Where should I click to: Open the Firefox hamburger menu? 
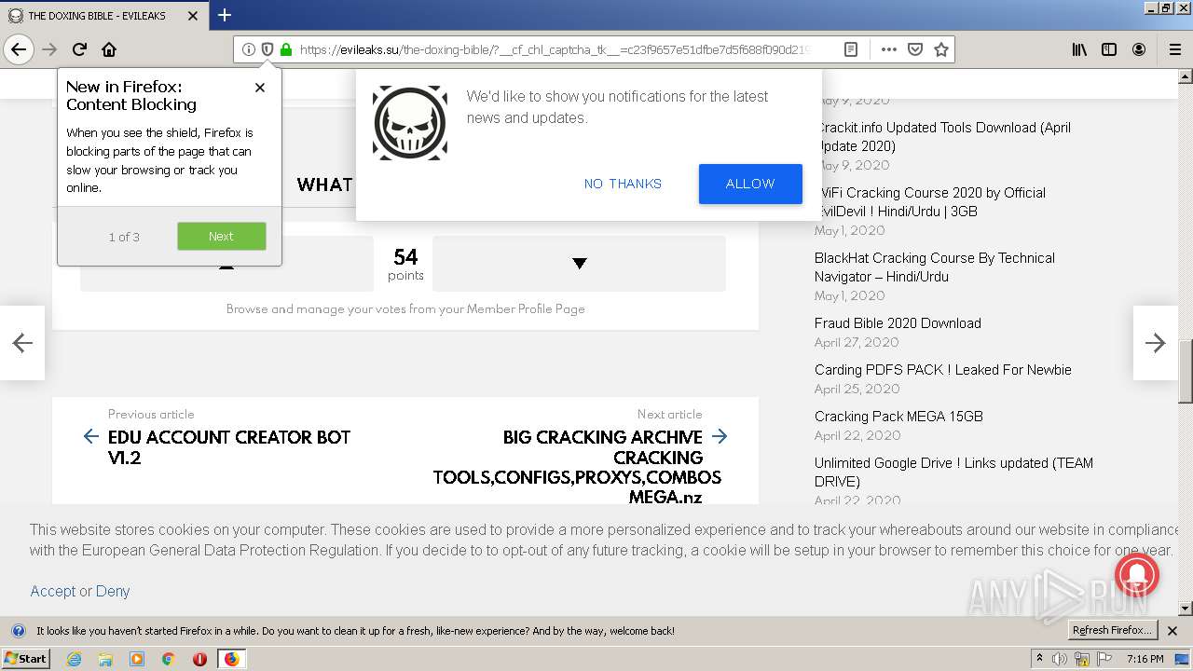(1175, 49)
